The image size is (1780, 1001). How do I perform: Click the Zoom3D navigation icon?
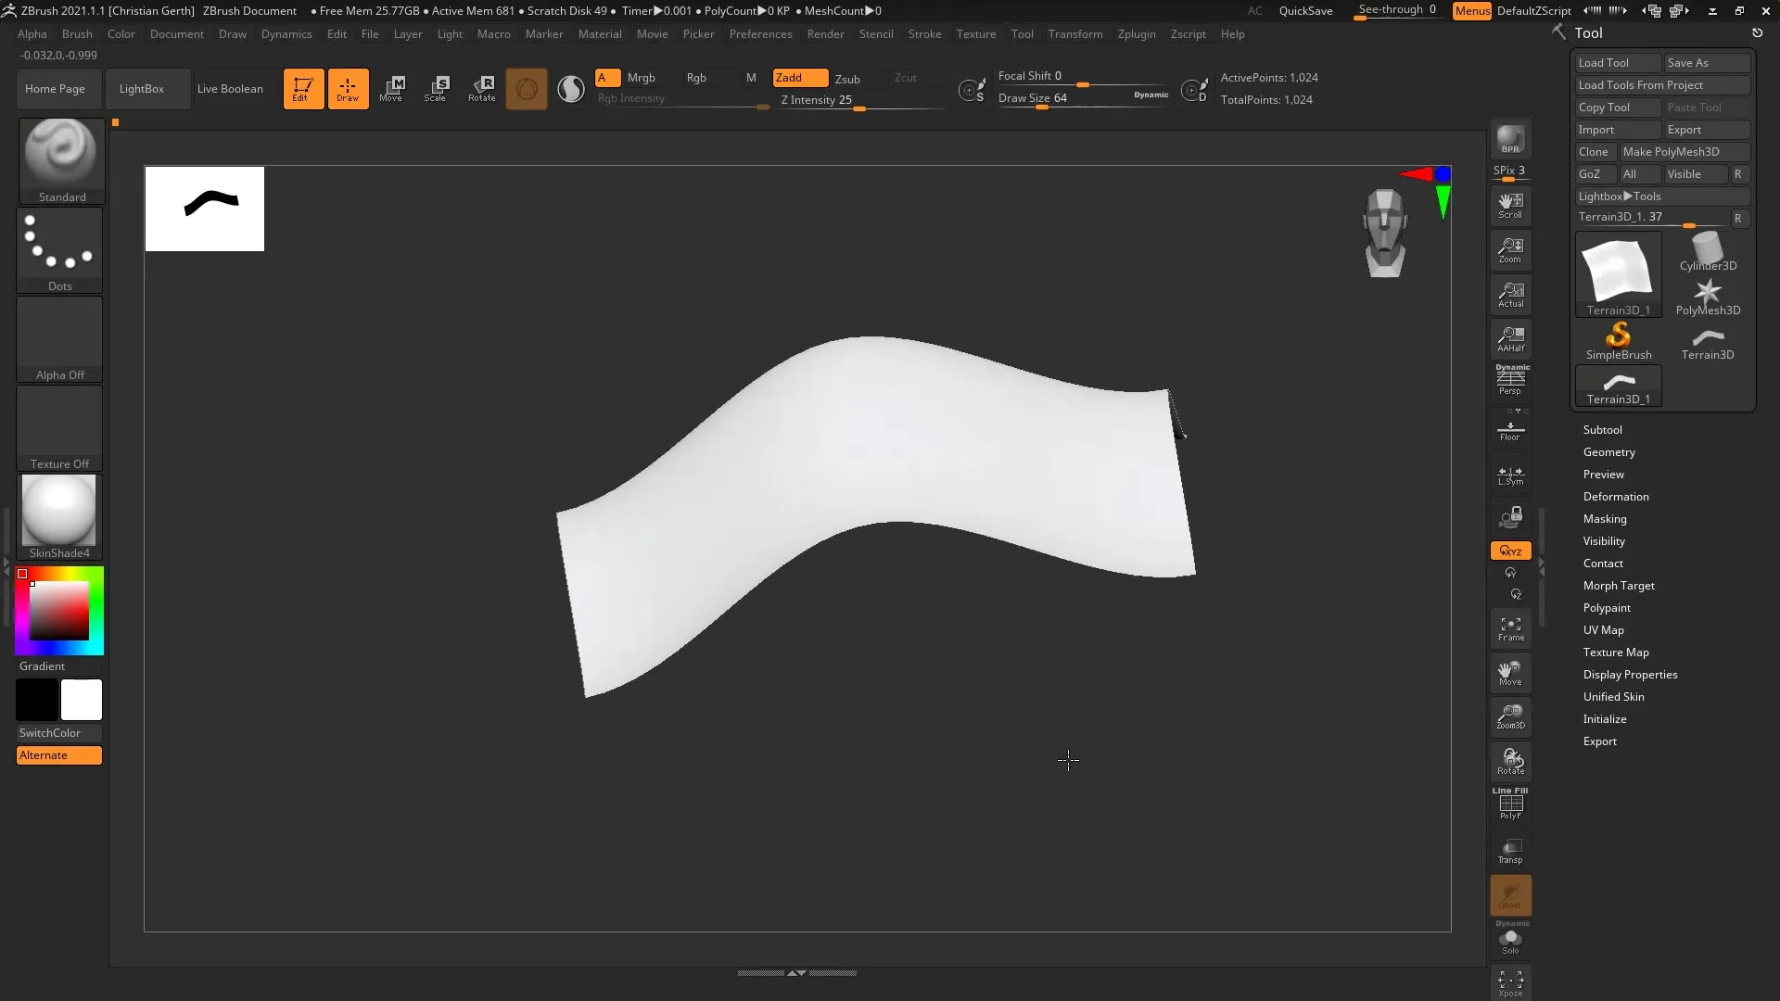tap(1510, 717)
